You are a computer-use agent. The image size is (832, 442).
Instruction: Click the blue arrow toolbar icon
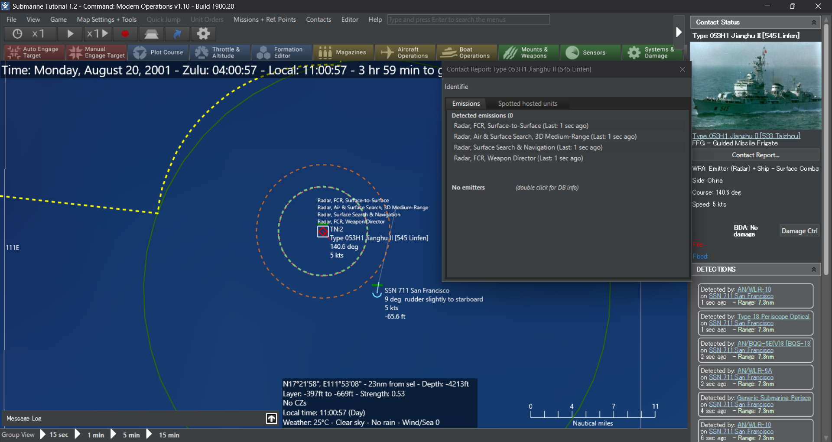pyautogui.click(x=177, y=33)
